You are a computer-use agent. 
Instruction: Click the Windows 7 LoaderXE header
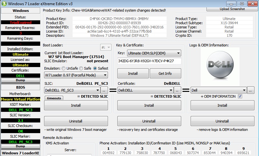click(x=20, y=153)
